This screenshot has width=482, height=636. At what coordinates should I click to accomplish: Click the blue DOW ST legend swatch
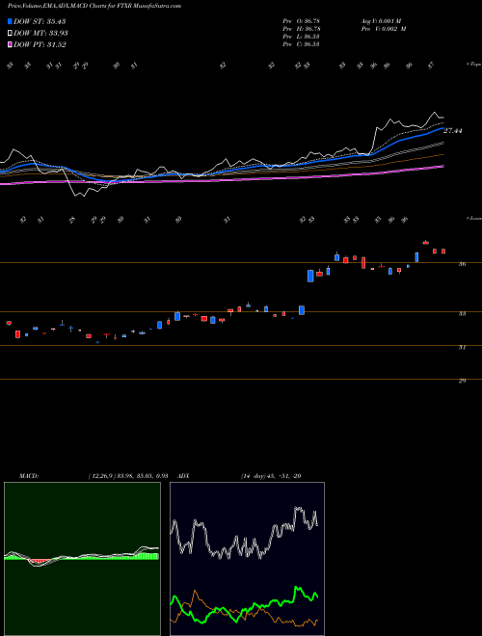point(10,21)
